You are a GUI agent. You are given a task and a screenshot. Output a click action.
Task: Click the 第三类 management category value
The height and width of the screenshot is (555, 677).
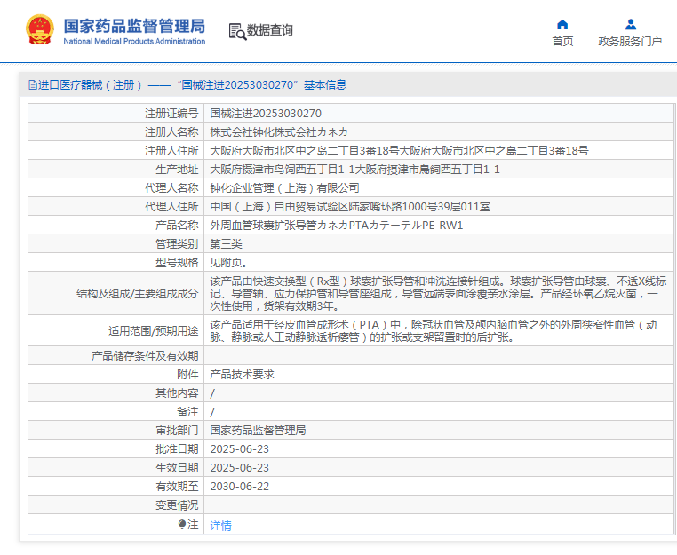226,244
